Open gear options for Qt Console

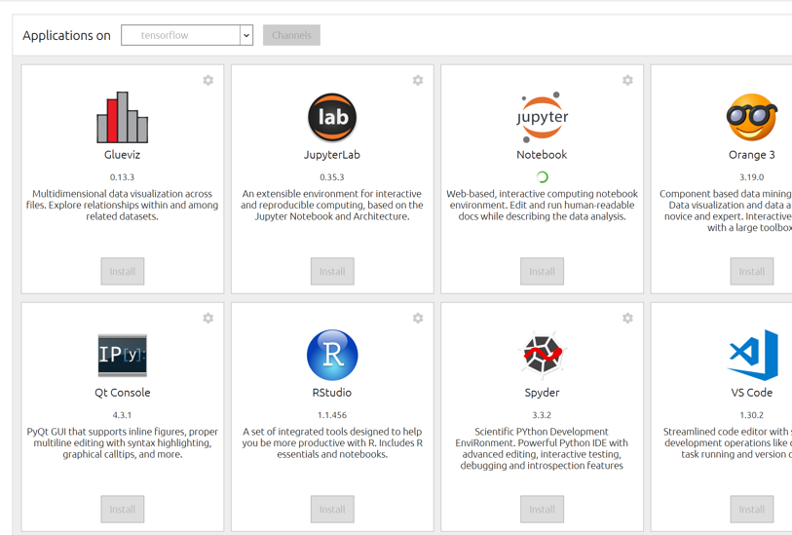208,319
